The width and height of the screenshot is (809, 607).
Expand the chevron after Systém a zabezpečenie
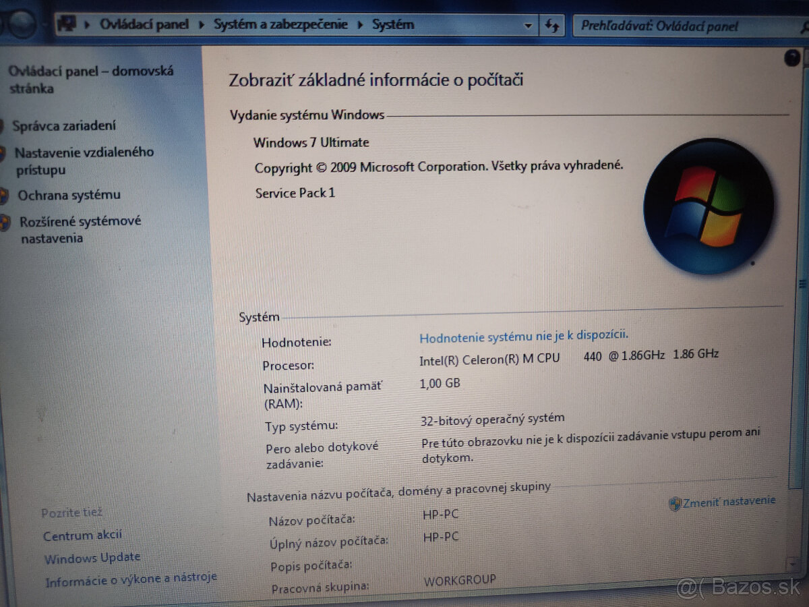[360, 24]
